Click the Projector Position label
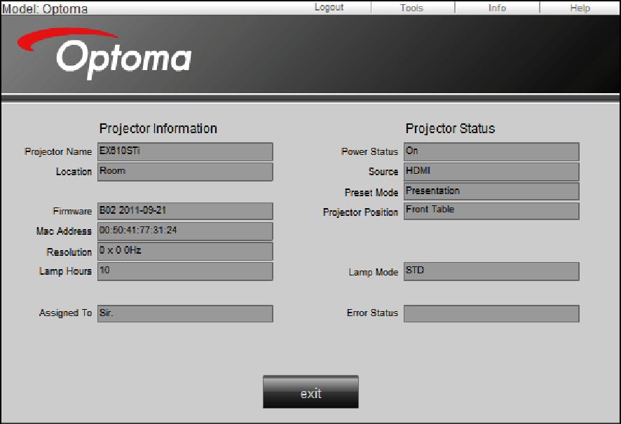This screenshot has width=621, height=424. 360,212
